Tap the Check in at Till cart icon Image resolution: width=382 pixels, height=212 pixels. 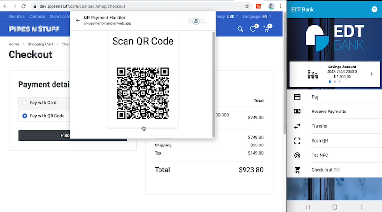(297, 170)
